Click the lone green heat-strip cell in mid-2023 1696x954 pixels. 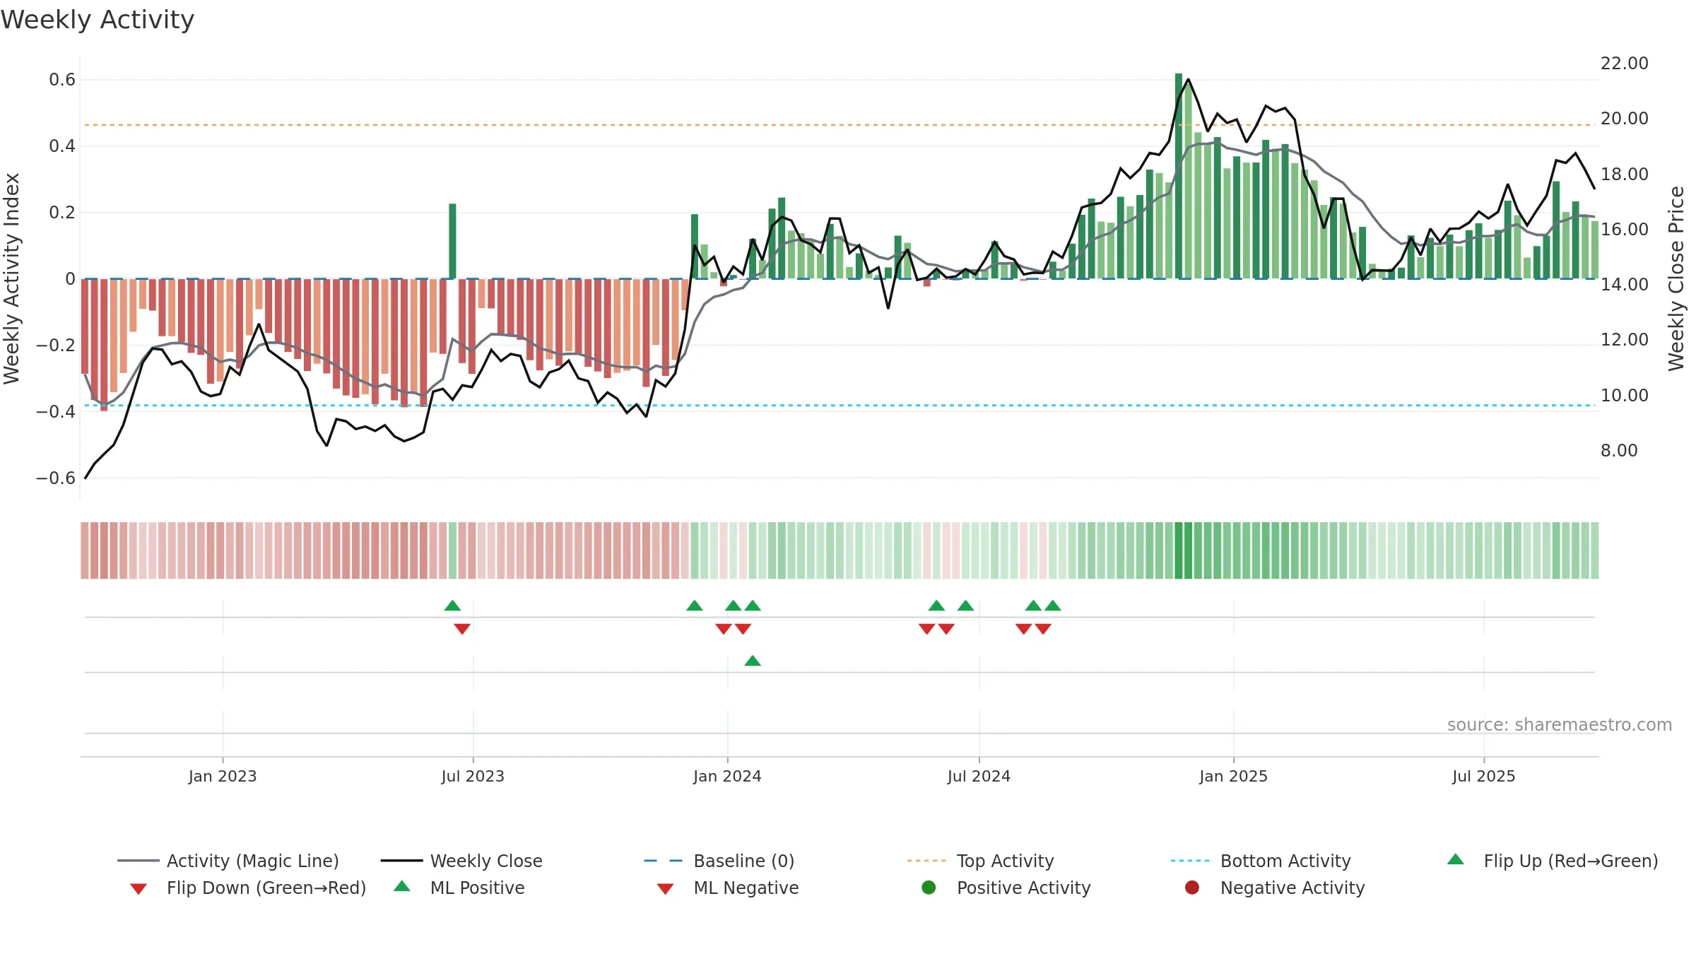[452, 550]
